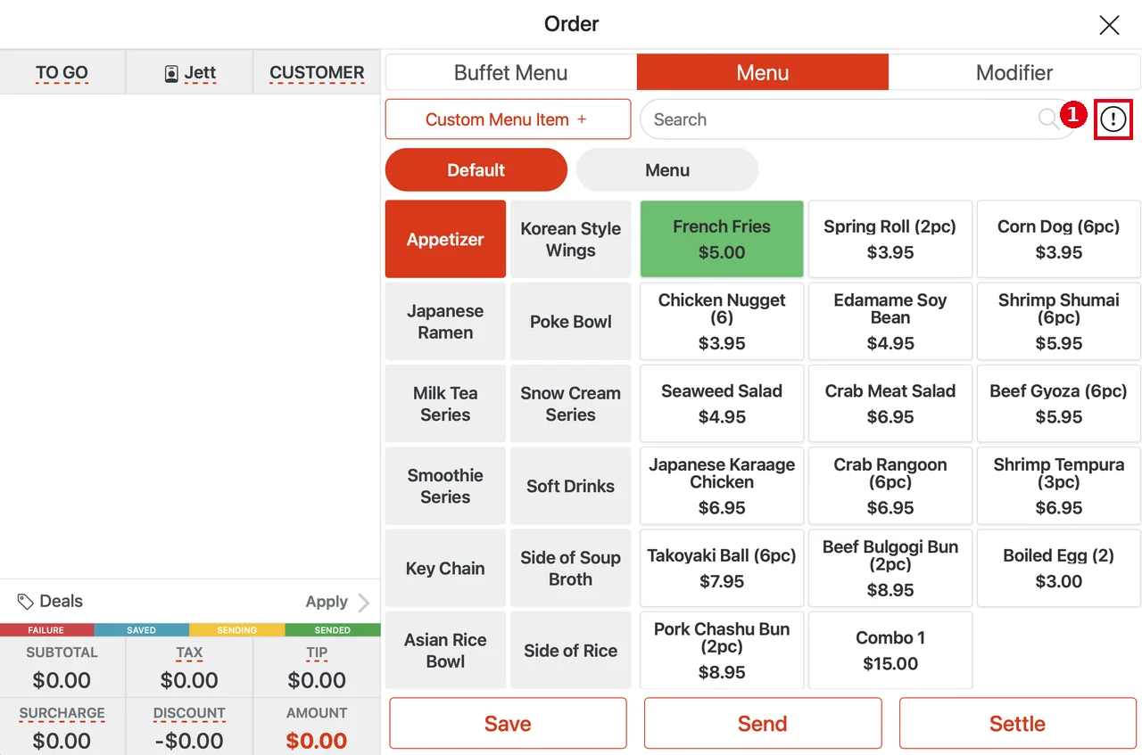This screenshot has height=755, width=1142.
Task: Add Takoyaki Ball (6pc) item
Action: [722, 568]
